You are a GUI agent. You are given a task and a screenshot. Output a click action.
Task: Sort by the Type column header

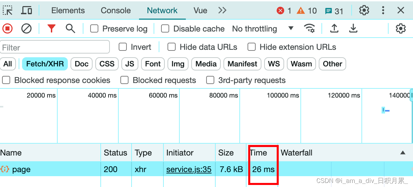(147, 153)
